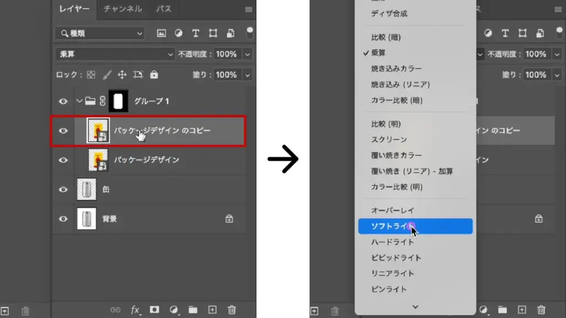Click the グループ 1 layer mask thumbnail

pos(118,101)
